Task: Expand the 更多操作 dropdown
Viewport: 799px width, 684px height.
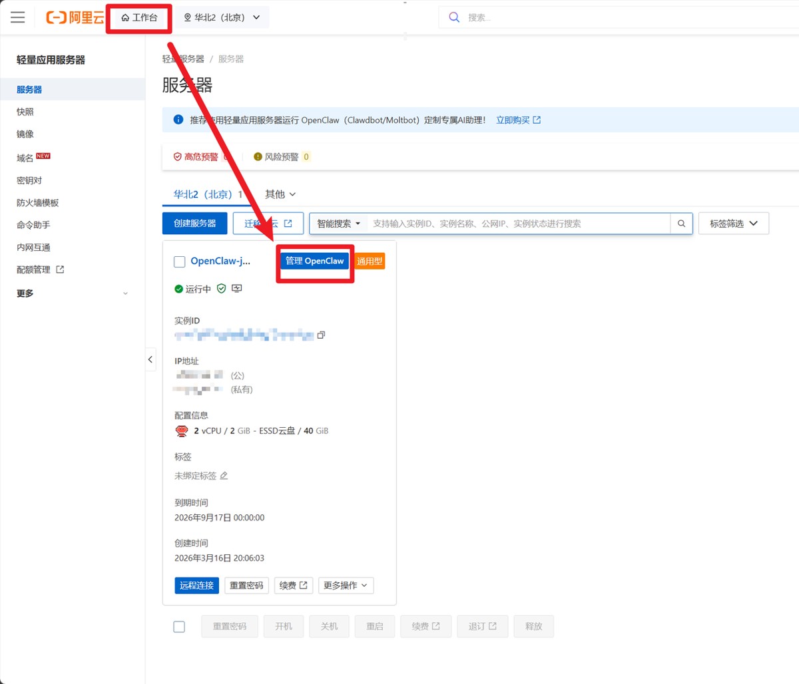Action: 346,586
